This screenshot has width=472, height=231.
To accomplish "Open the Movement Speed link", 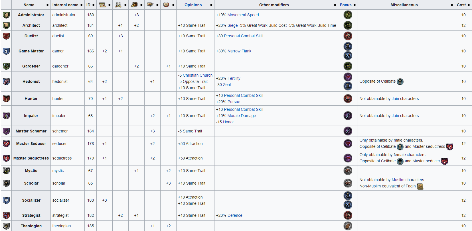I will click(243, 15).
